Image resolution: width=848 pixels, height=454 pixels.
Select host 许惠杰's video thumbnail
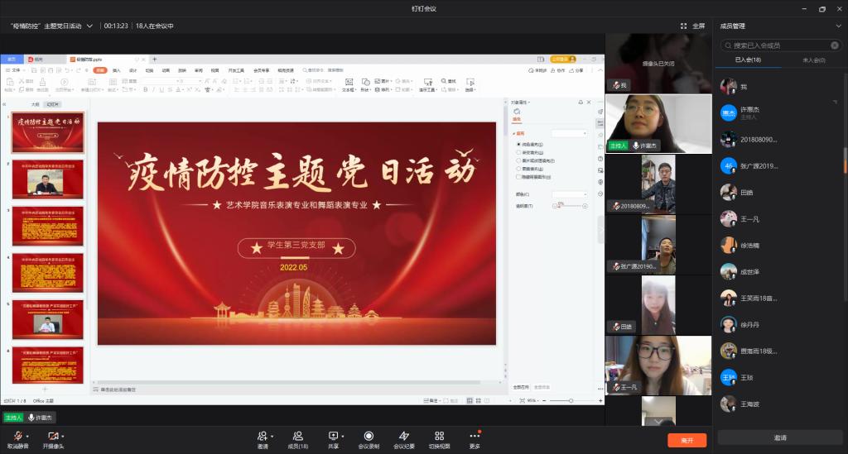658,123
